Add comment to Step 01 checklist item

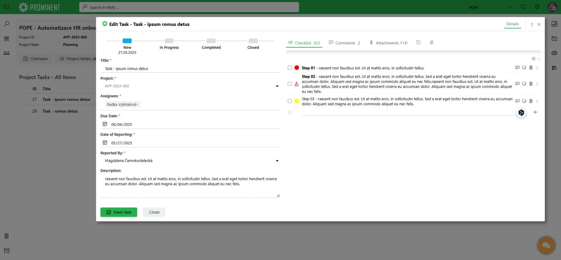coord(517,67)
